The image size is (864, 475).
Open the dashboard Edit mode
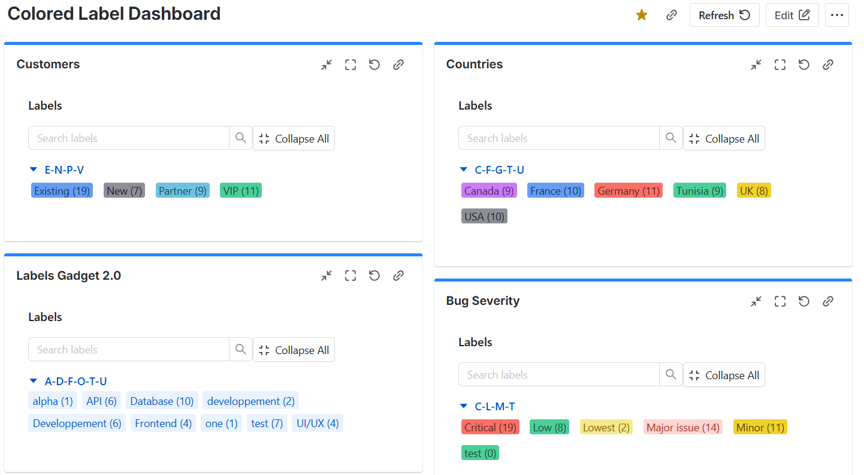click(x=792, y=15)
